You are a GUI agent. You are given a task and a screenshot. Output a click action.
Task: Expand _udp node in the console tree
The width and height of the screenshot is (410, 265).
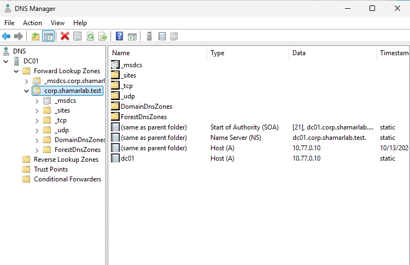tap(37, 131)
